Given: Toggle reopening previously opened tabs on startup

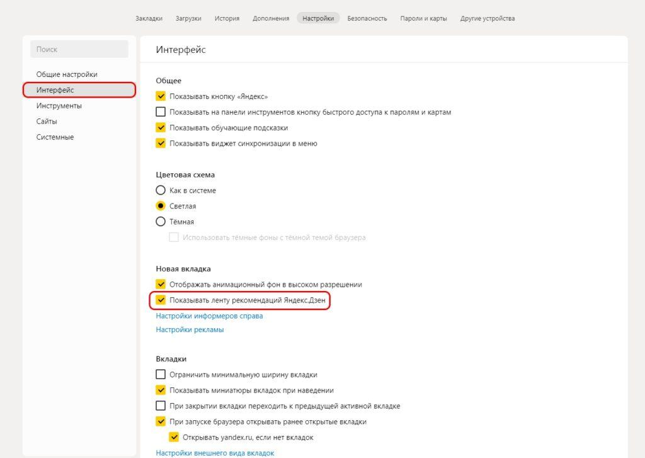Looking at the screenshot, I should pyautogui.click(x=161, y=421).
